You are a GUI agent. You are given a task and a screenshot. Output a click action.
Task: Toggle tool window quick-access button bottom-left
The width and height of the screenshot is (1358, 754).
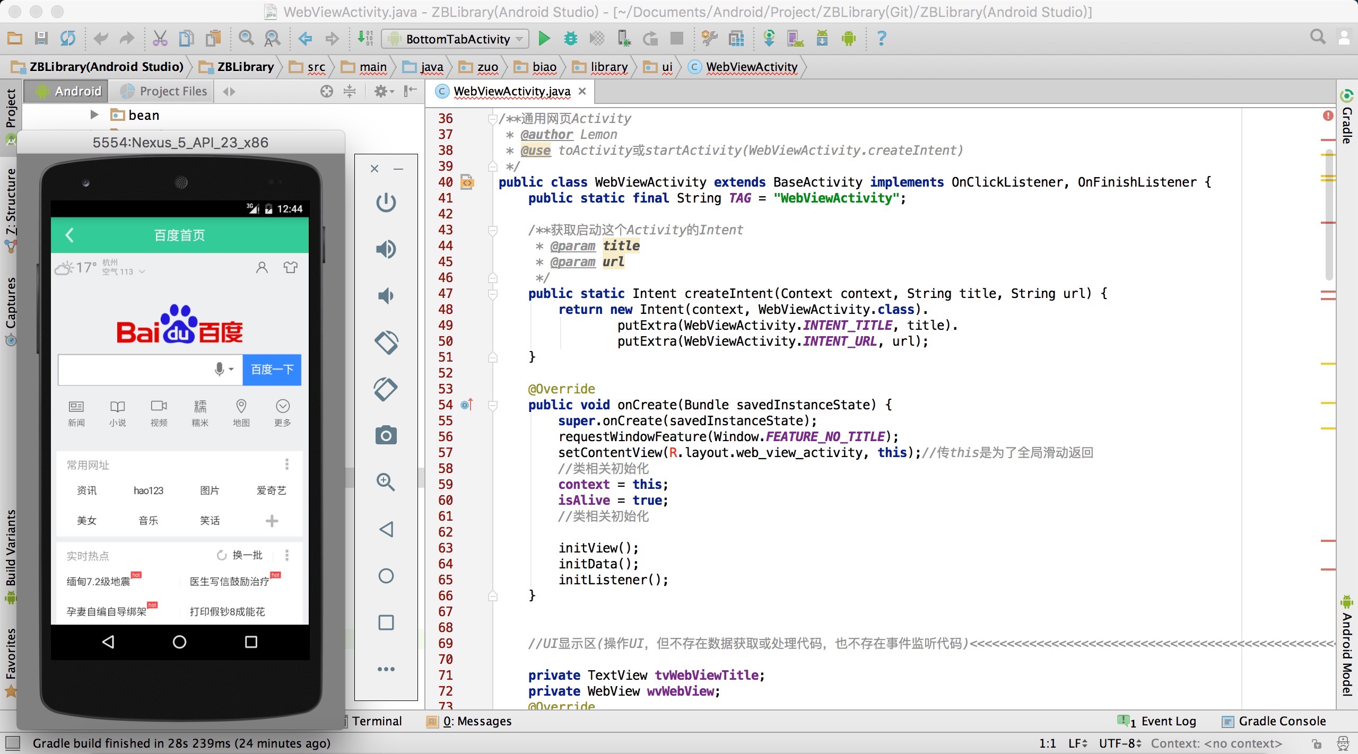coord(12,743)
